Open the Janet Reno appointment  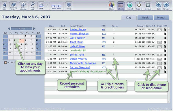76,42
